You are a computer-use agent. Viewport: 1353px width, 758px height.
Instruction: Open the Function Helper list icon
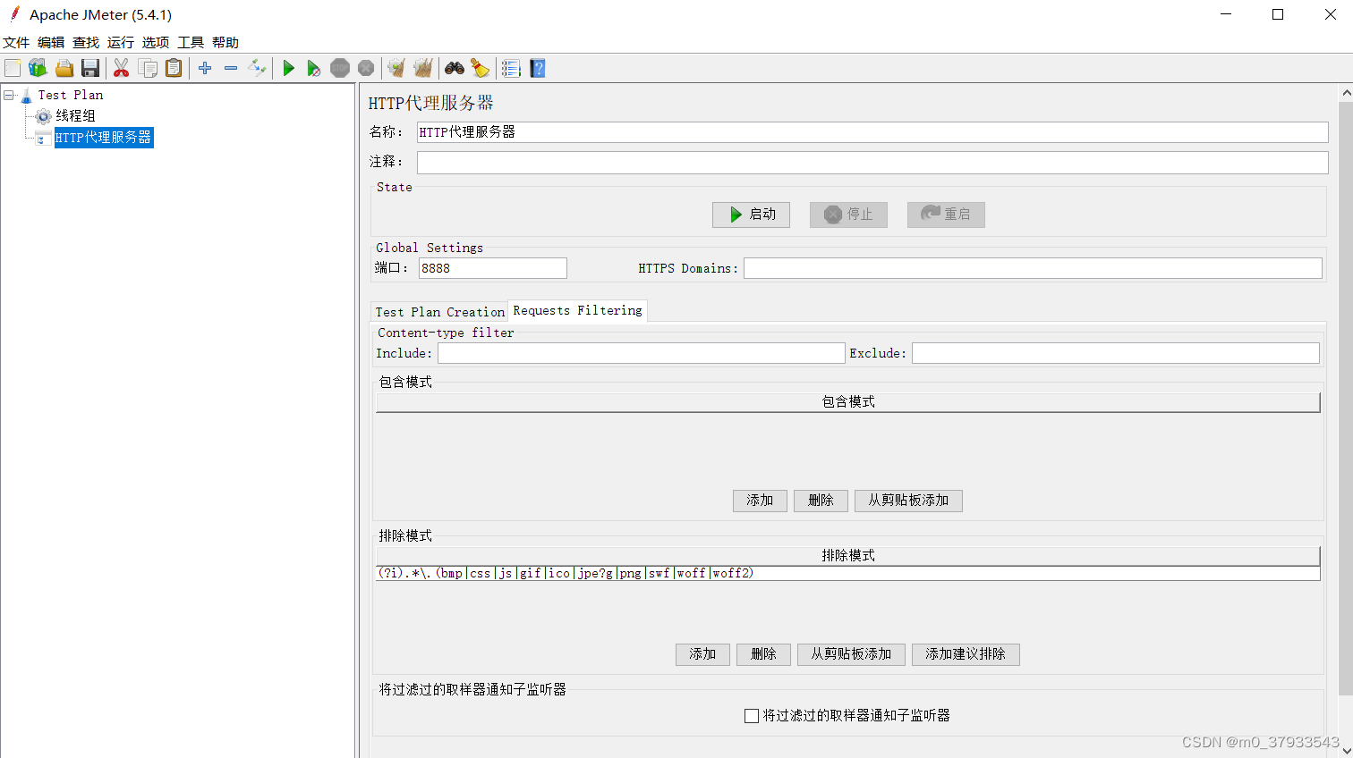[x=511, y=68]
